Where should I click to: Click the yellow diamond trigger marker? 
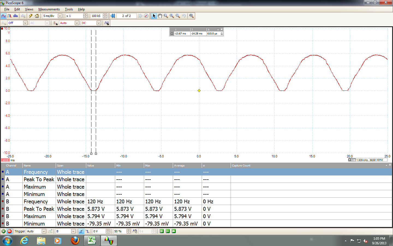tap(199, 90)
